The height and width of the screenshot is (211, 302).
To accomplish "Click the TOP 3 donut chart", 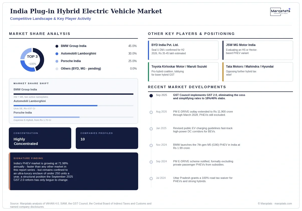I will [32, 60].
